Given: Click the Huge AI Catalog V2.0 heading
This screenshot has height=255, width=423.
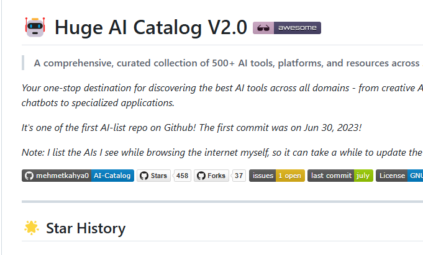Looking at the screenshot, I should [x=150, y=27].
